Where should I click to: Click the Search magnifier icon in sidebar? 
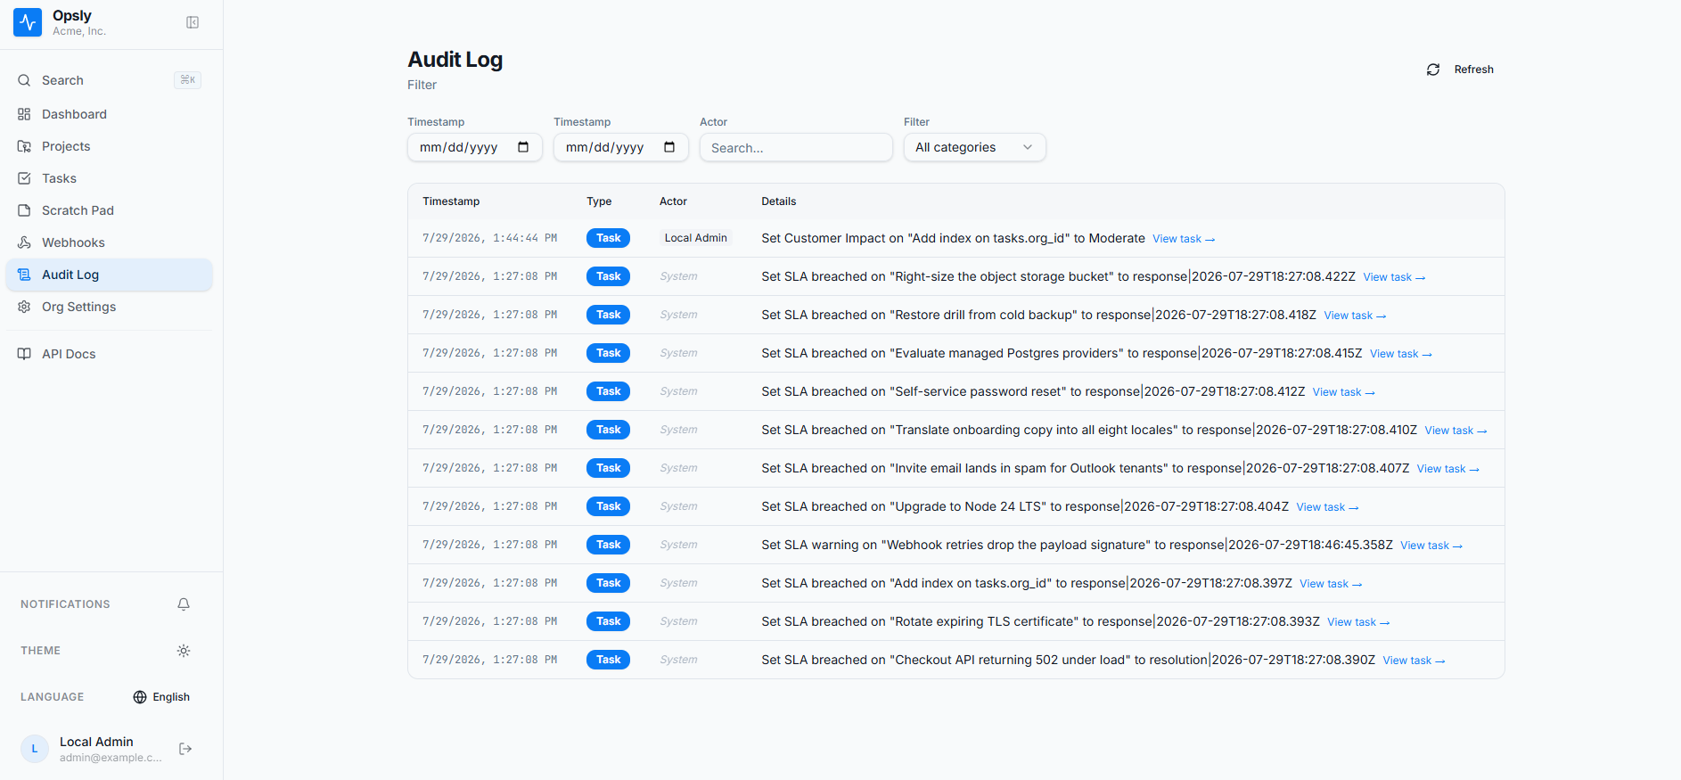click(x=24, y=80)
